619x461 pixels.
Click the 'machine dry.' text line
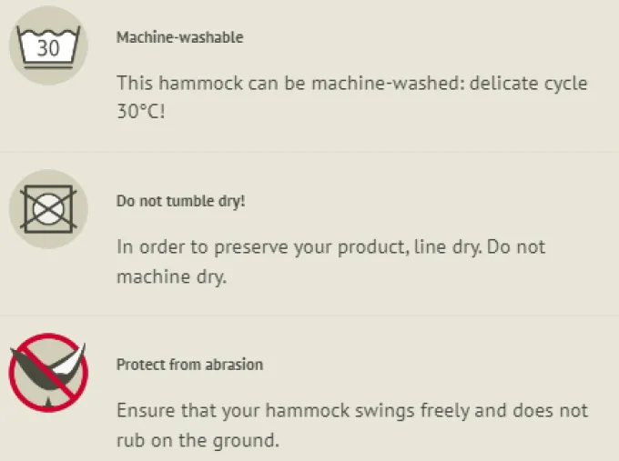[x=172, y=276]
